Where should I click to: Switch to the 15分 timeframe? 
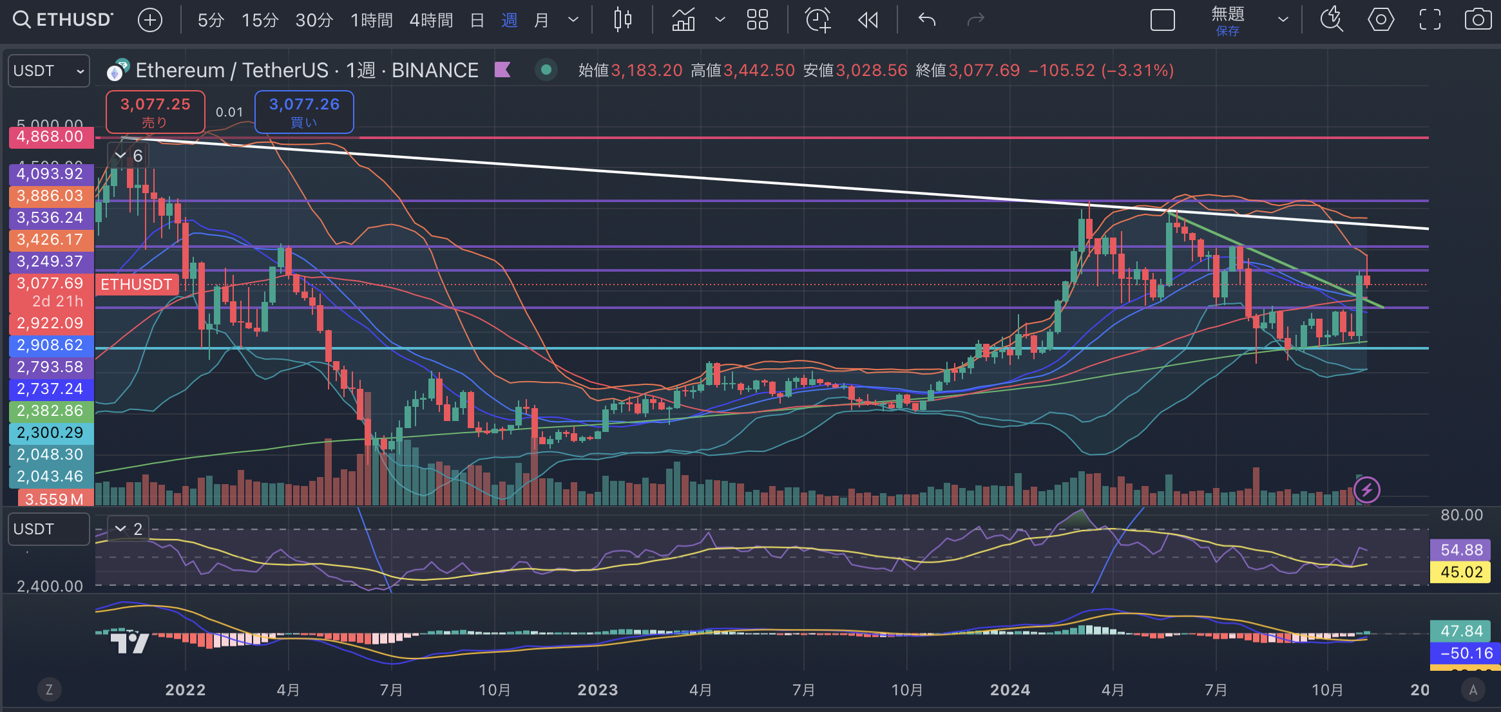[260, 20]
